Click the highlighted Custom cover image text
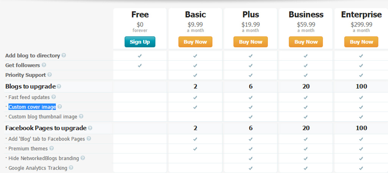 (32, 107)
